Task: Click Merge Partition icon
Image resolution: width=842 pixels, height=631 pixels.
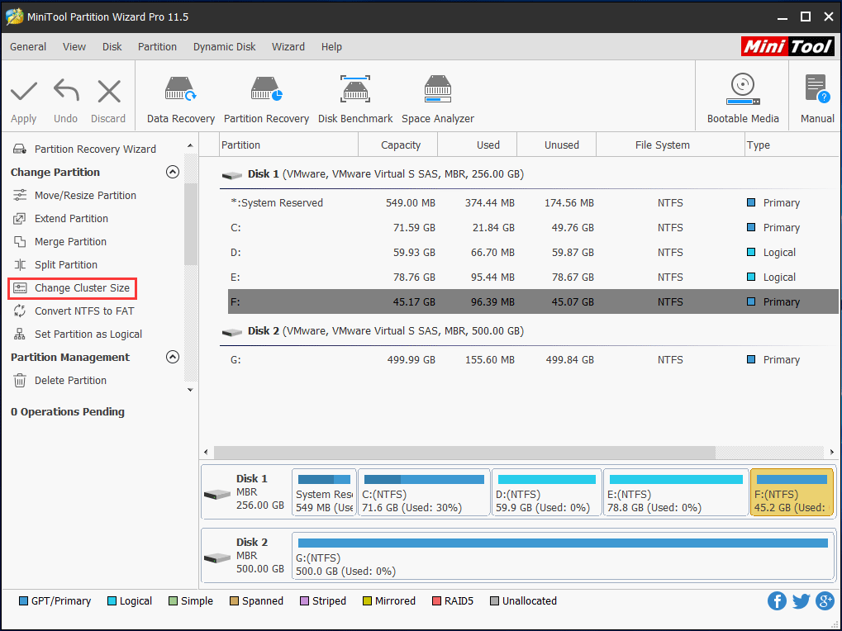Action: (x=20, y=241)
